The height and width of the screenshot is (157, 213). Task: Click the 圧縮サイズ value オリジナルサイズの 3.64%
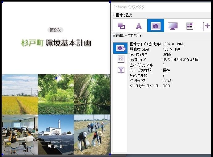click(x=180, y=60)
